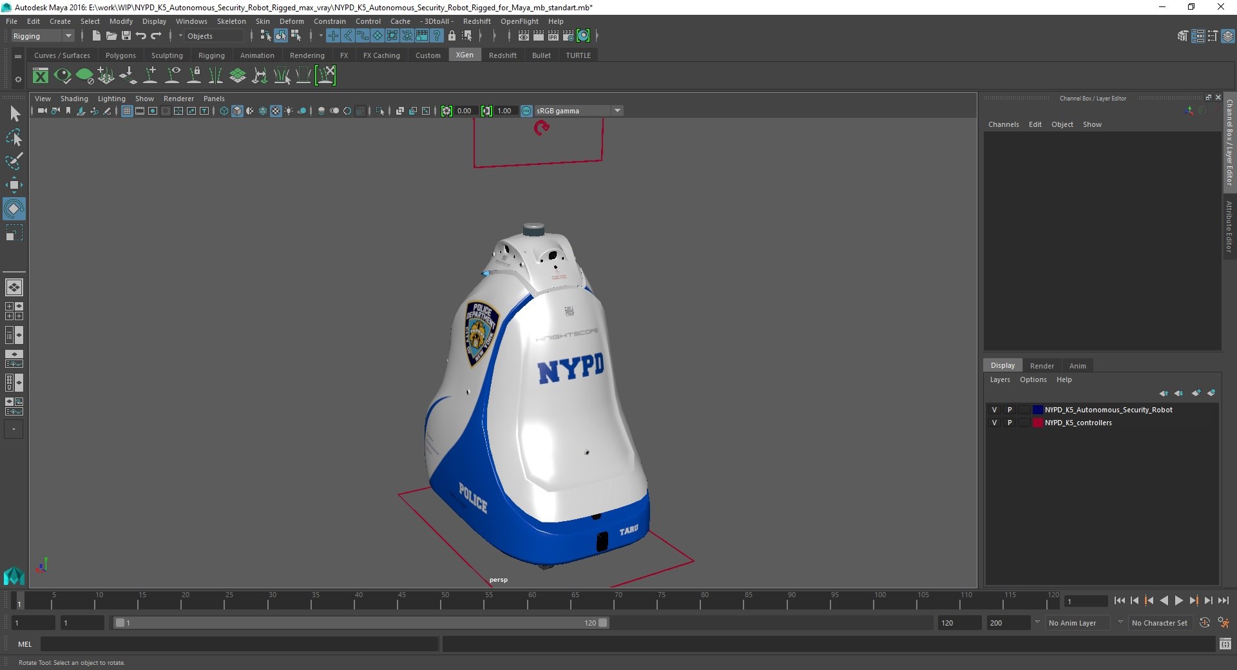Open the IPR render icon
The width and height of the screenshot is (1237, 670).
click(x=553, y=36)
